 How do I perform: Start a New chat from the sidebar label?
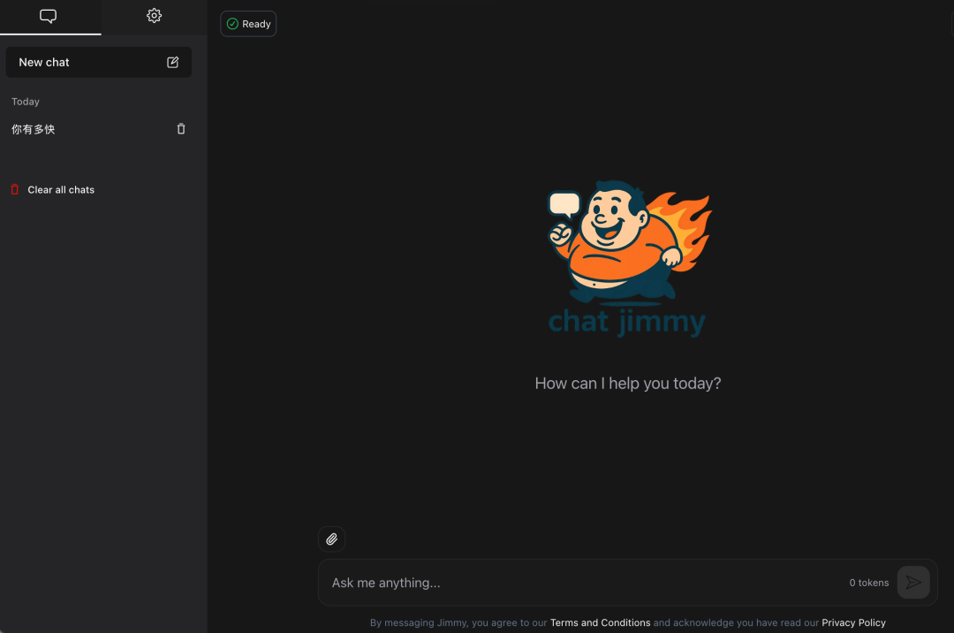pos(44,62)
